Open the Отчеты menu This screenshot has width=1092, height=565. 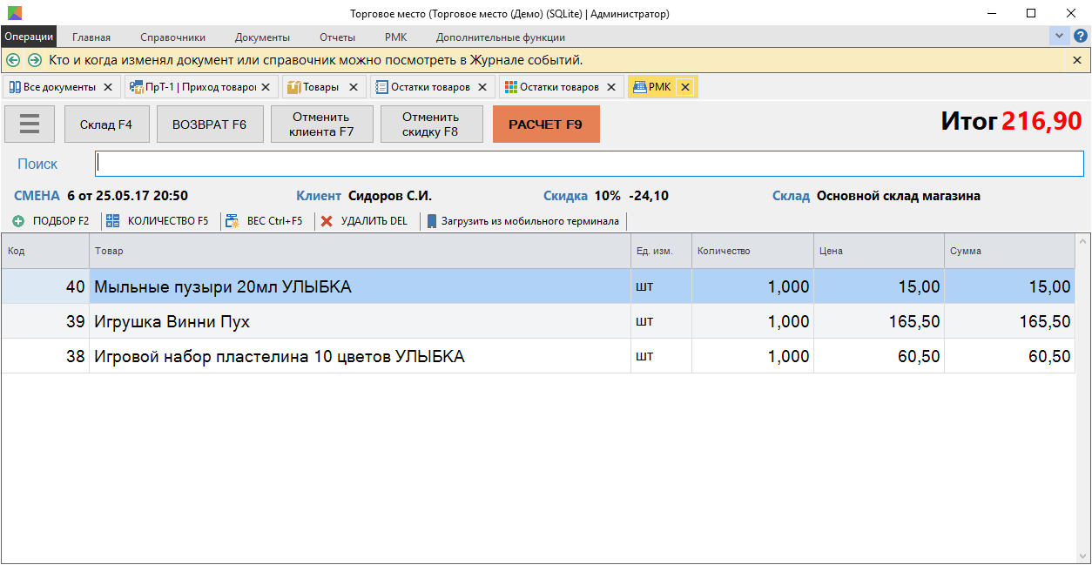click(337, 37)
